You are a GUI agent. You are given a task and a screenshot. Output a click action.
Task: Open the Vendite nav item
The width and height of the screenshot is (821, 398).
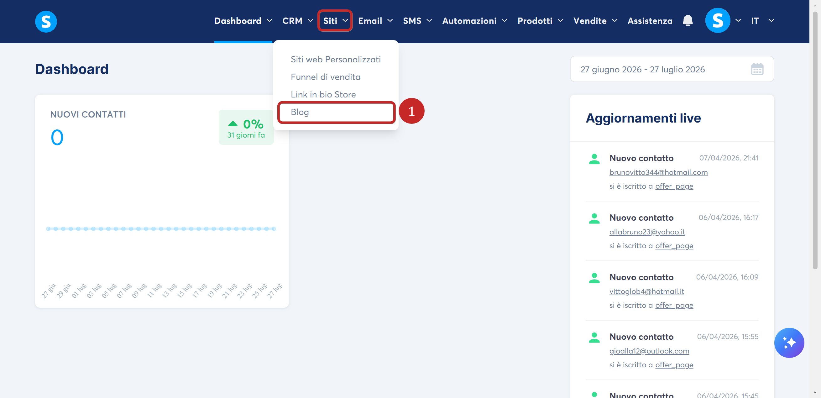[x=590, y=21]
